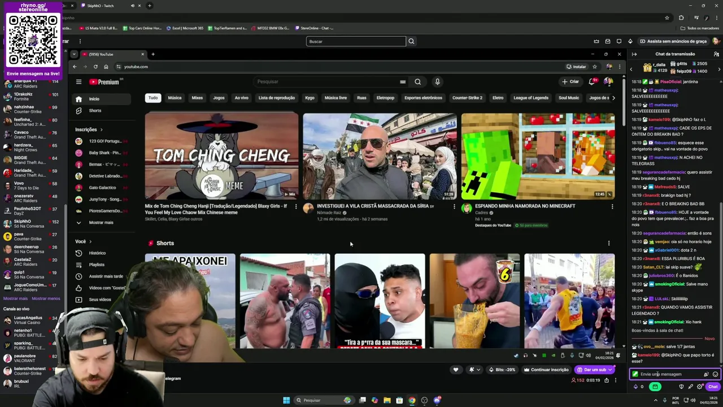723x407 pixels.
Task: Click the purple Chat send button
Action: (713, 387)
